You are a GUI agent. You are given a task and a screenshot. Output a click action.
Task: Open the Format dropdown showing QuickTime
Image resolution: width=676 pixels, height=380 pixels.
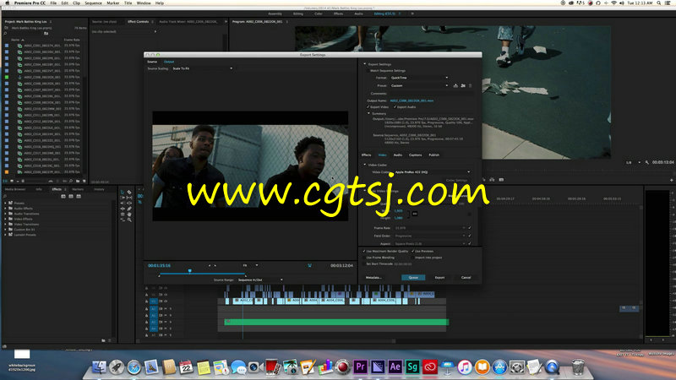point(419,78)
